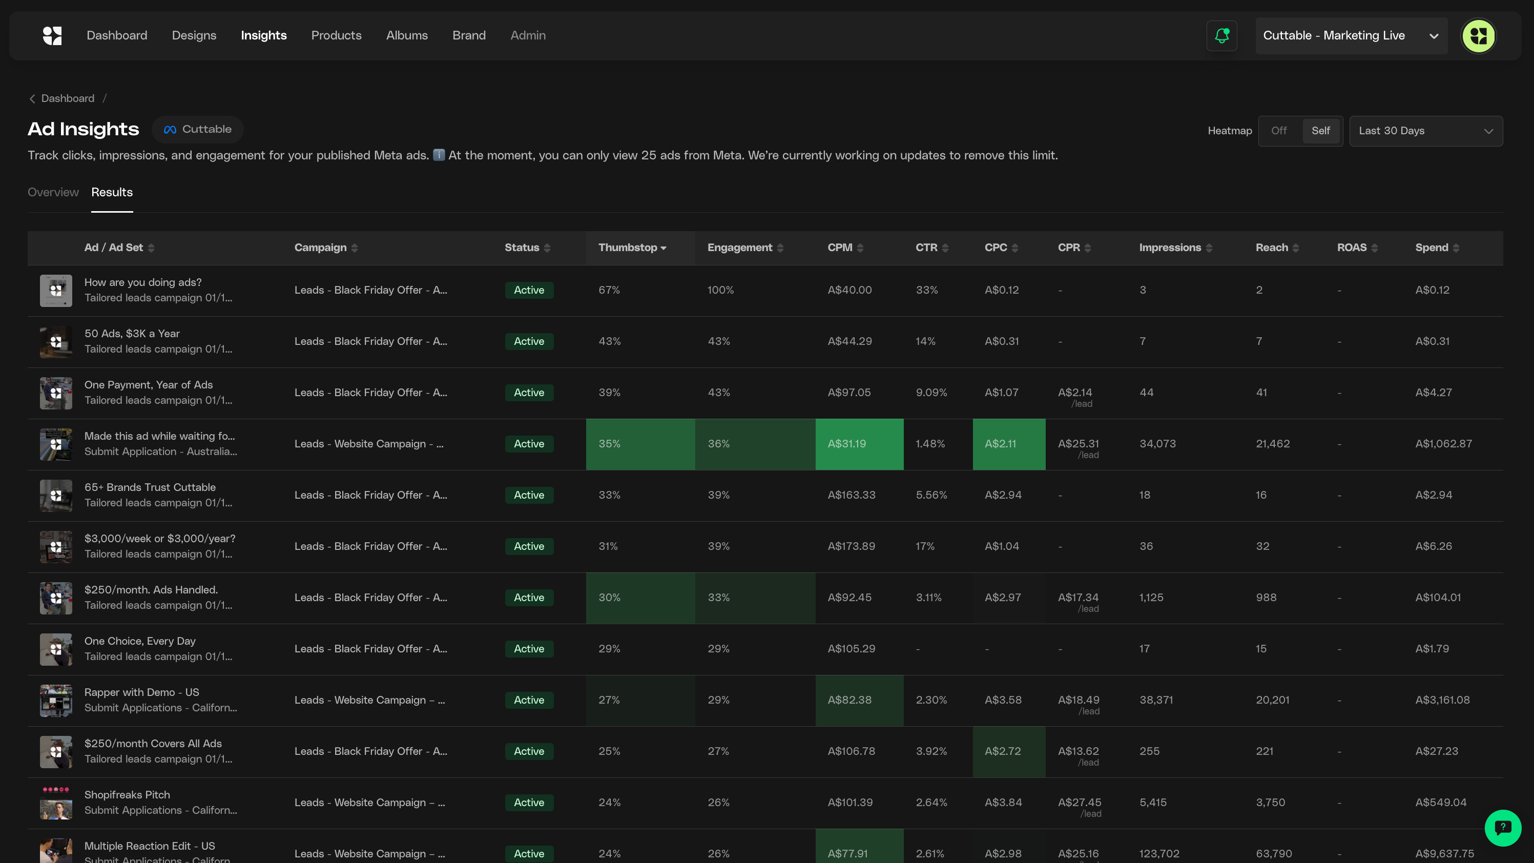Sort by Spend column arrows
Viewport: 1534px width, 863px height.
coord(1456,248)
